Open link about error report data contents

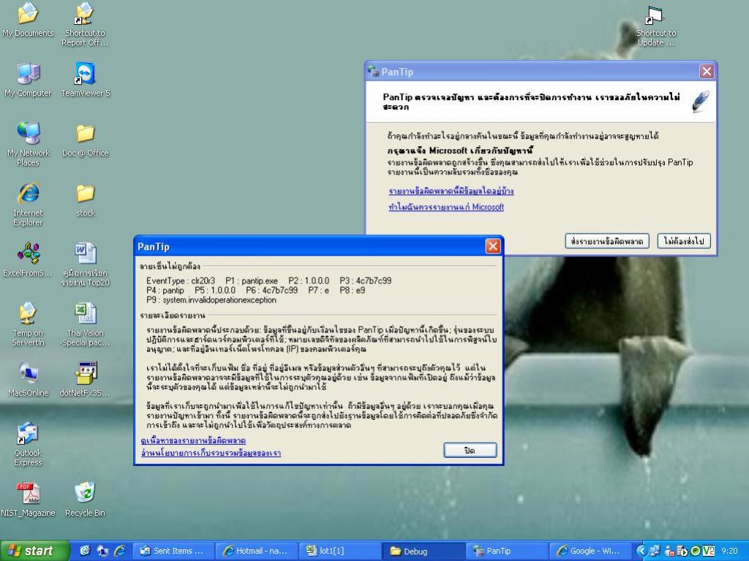[x=451, y=191]
